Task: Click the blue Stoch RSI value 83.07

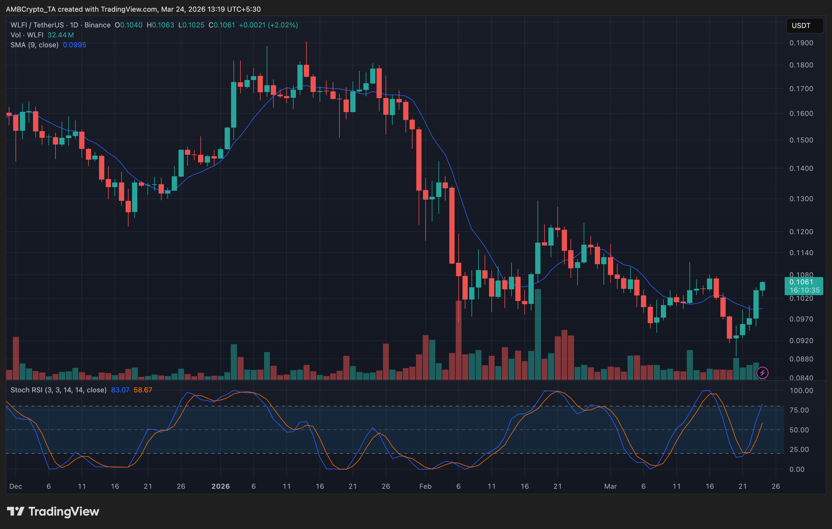Action: point(120,390)
